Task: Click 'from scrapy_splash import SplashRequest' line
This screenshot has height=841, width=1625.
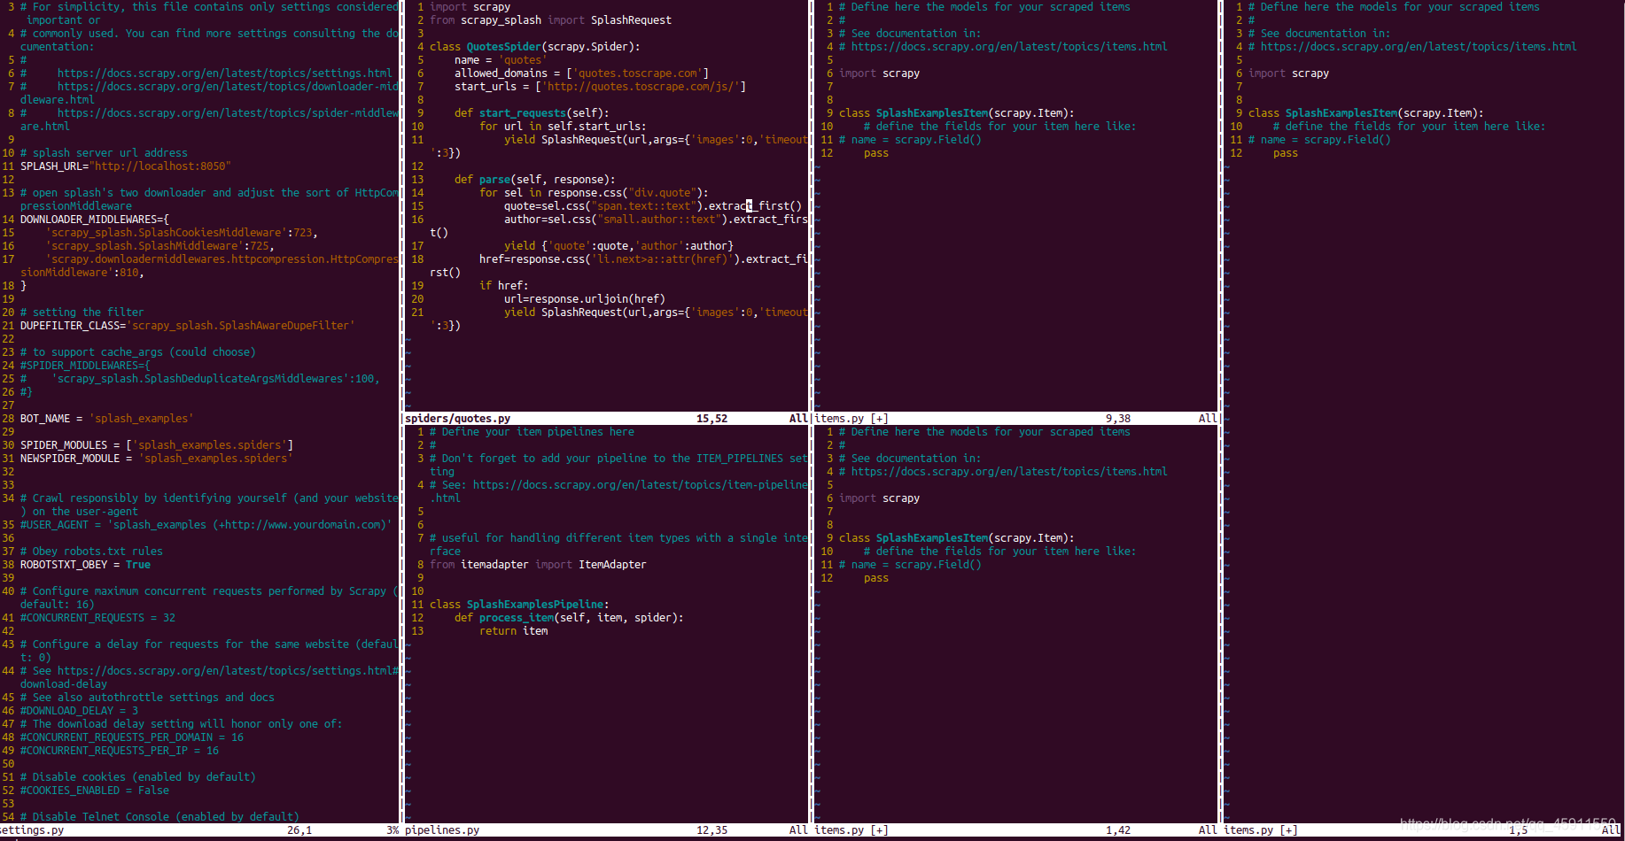Action: point(550,20)
